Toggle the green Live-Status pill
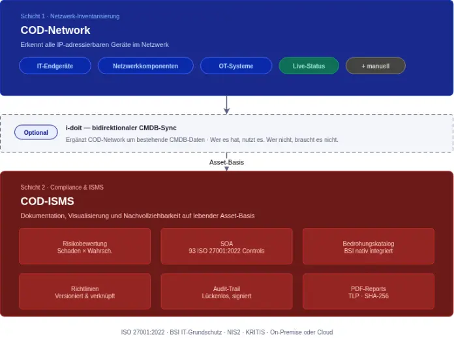This screenshot has width=454, height=338. point(309,66)
